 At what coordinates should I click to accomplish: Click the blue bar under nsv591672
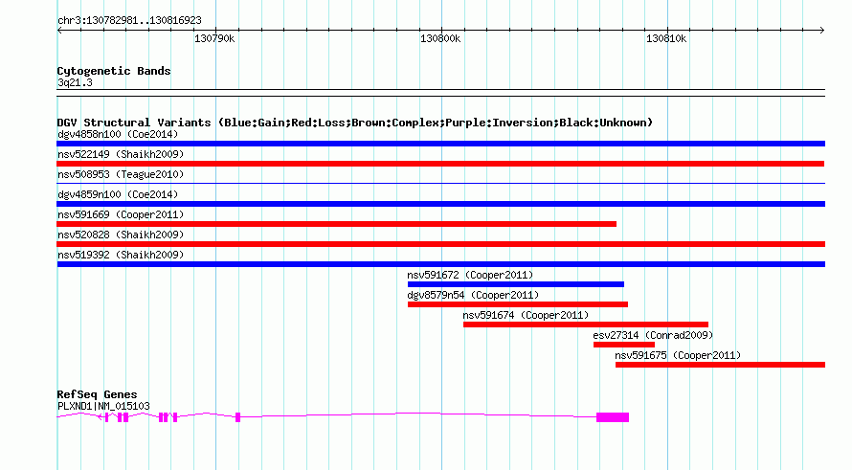[516, 284]
